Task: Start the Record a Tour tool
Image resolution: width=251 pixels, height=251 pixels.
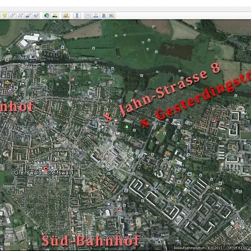Action: pos(36,16)
